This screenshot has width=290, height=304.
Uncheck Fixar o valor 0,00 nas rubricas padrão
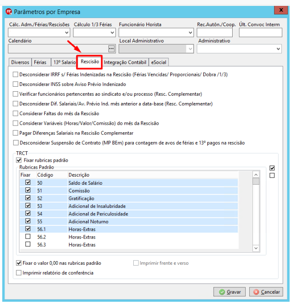coord(19,263)
